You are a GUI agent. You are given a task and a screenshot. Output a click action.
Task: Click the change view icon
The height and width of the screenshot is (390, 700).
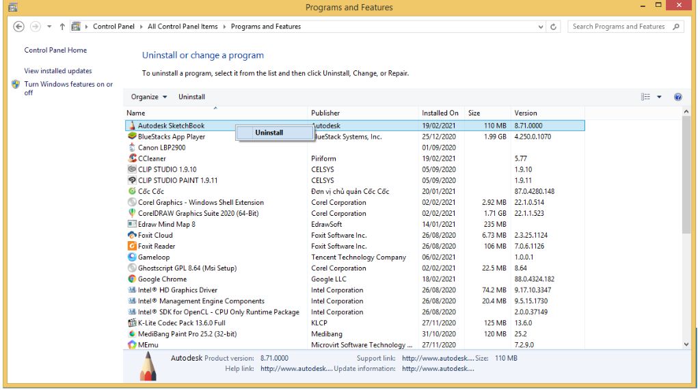(645, 97)
